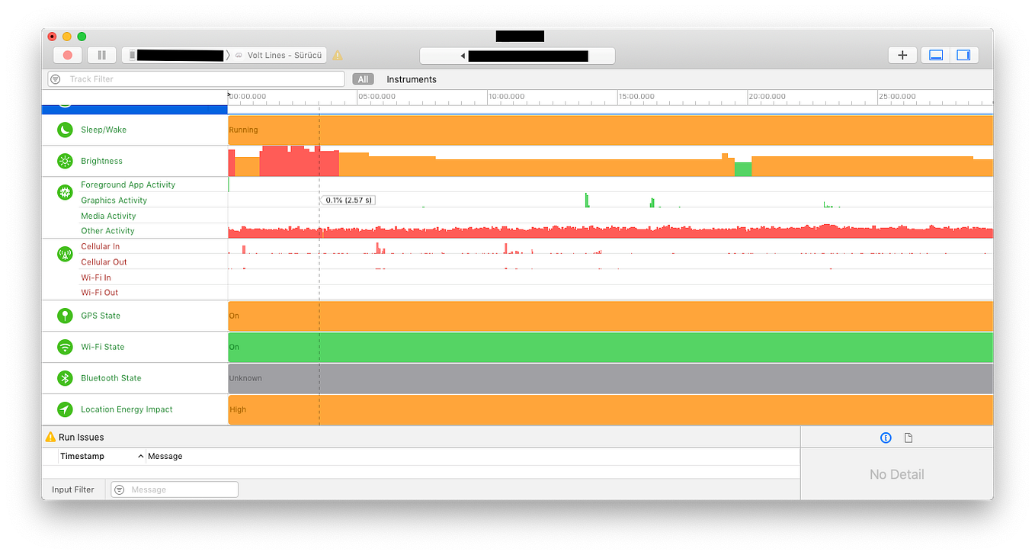Click the green GPS State pin icon

(65, 315)
